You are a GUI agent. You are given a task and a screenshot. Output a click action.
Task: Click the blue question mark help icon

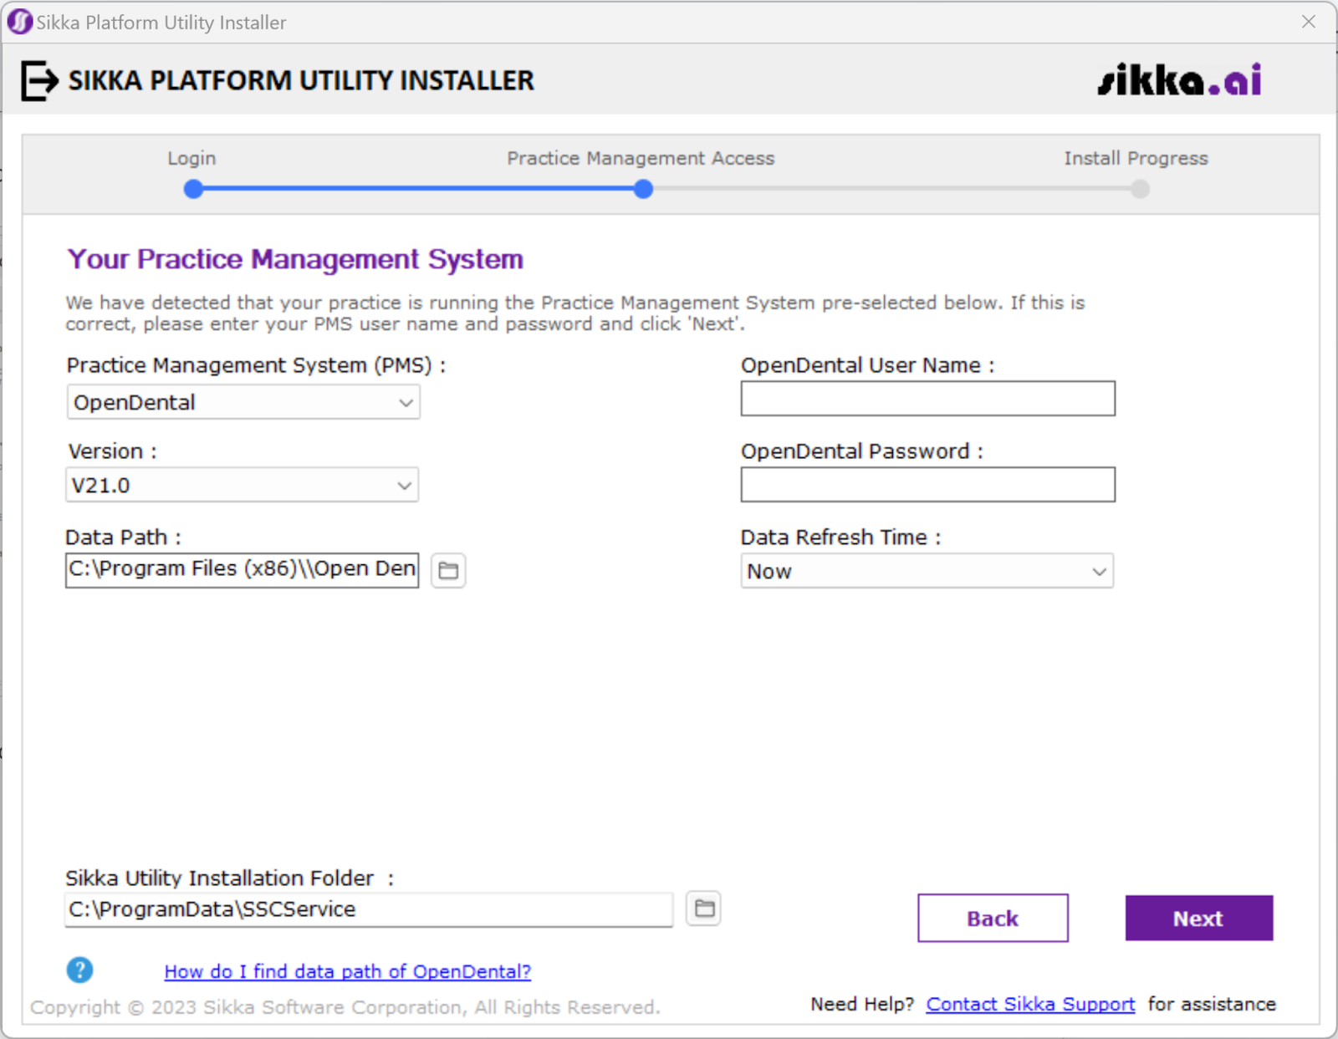pos(80,970)
